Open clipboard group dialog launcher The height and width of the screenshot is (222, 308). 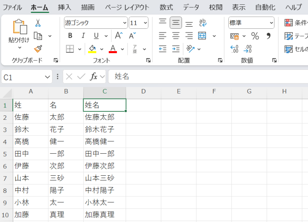click(x=56, y=60)
